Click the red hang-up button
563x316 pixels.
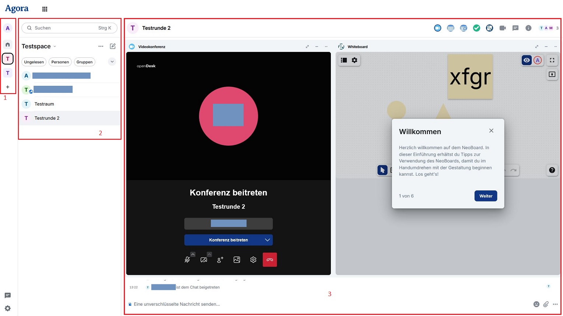pos(270,260)
